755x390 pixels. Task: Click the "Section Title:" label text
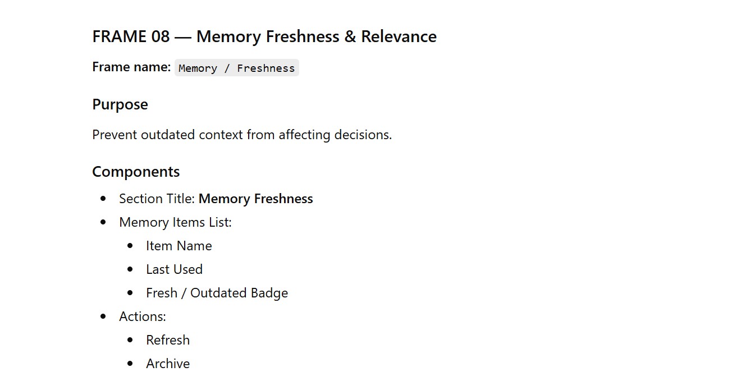pos(157,199)
